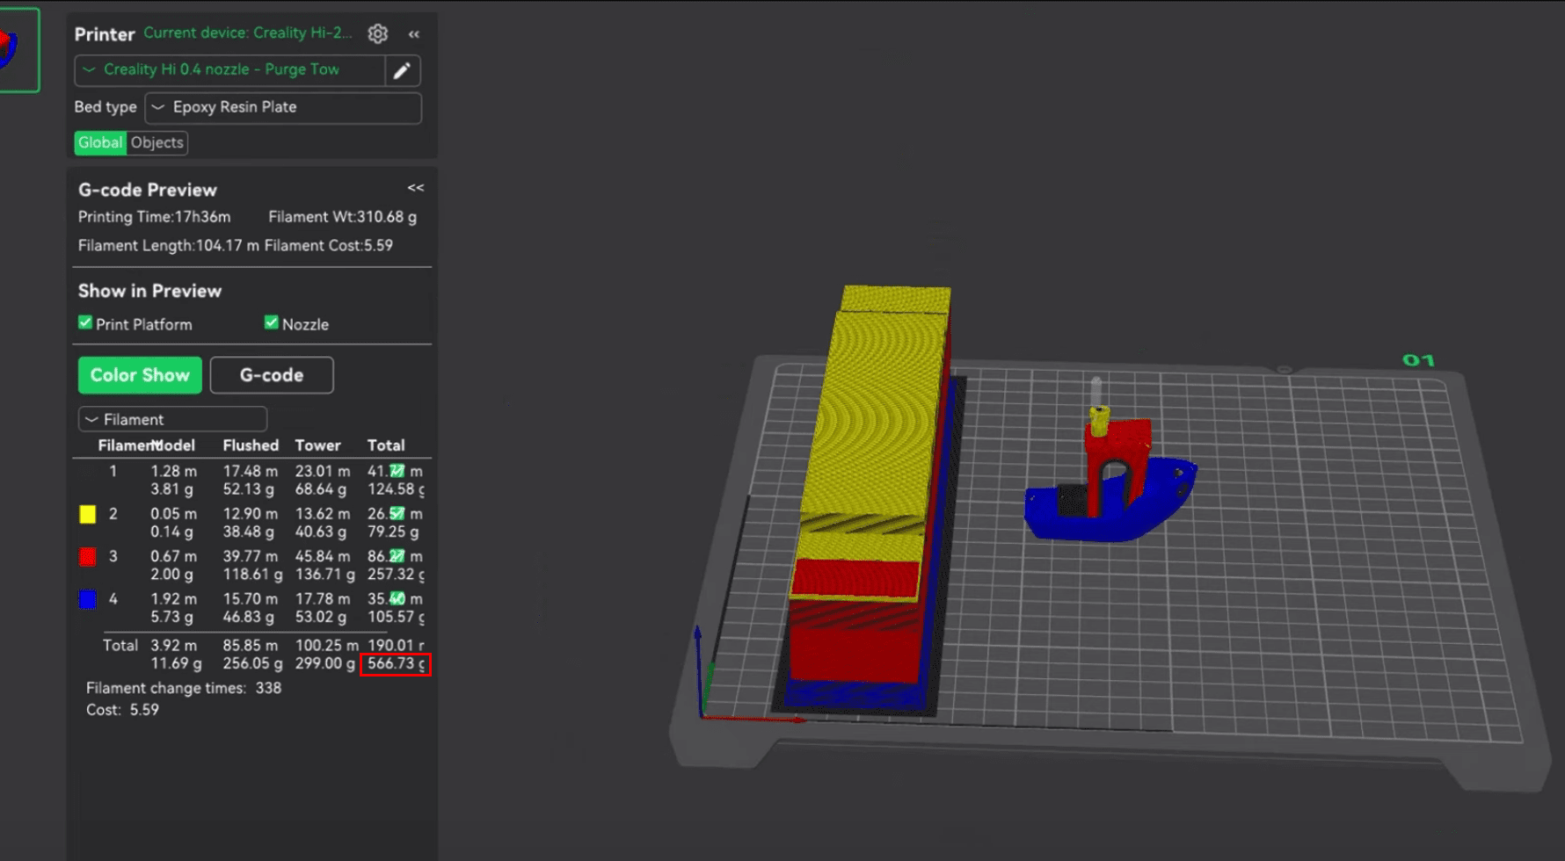Click the Filament Length:104.17 m text
Image resolution: width=1565 pixels, height=861 pixels.
(x=169, y=246)
